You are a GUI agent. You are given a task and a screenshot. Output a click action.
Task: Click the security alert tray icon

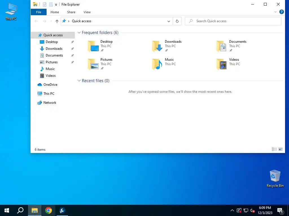pos(239,210)
